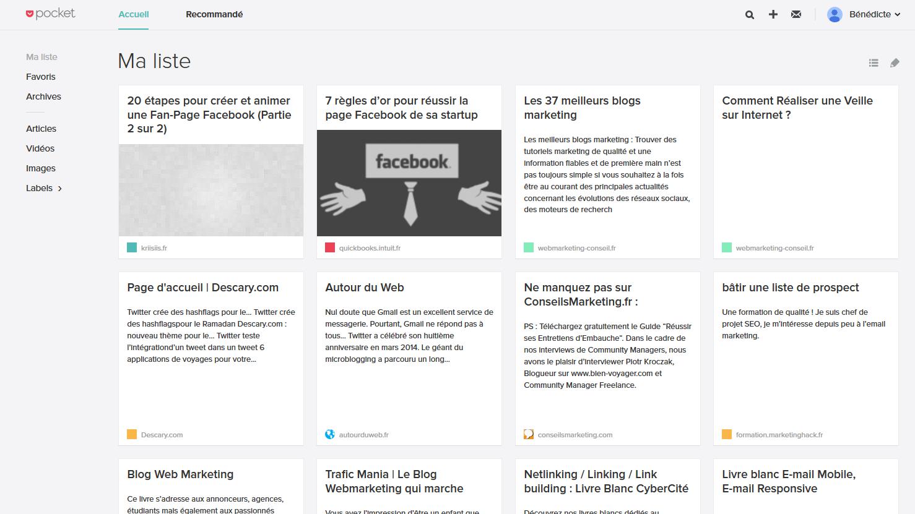Switch to list view icon

click(874, 62)
